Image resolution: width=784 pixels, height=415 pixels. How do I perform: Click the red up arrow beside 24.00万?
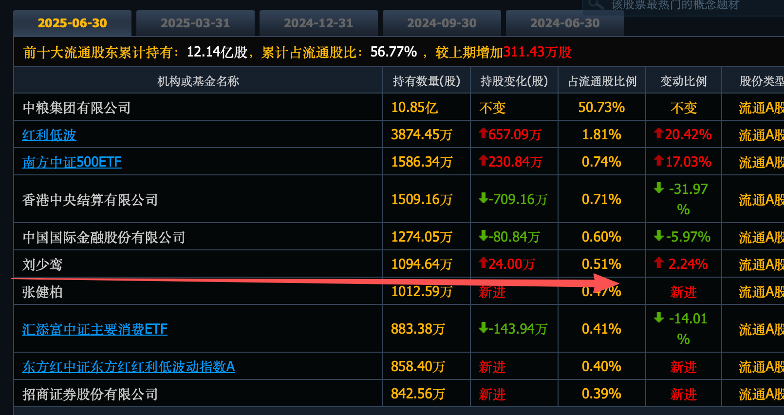[x=483, y=263]
